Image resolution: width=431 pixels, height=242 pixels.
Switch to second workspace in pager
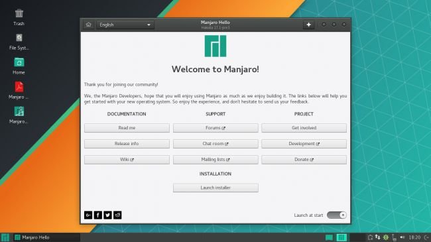[341, 237]
